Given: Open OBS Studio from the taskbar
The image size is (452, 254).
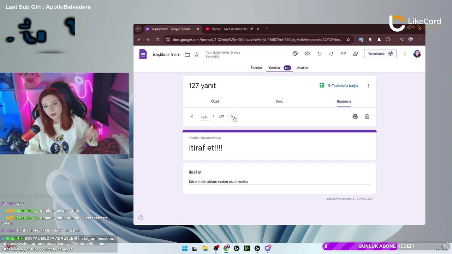Looking at the screenshot, I should point(216,248).
